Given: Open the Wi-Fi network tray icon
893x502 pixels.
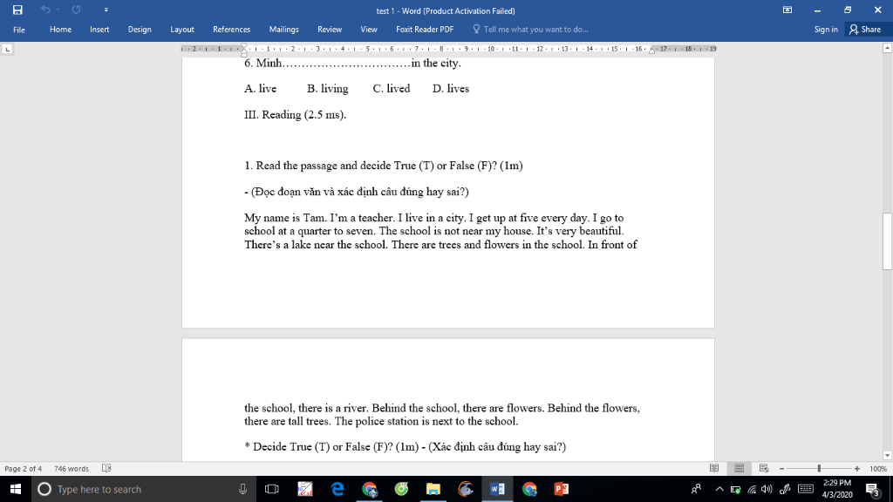Looking at the screenshot, I should point(752,489).
